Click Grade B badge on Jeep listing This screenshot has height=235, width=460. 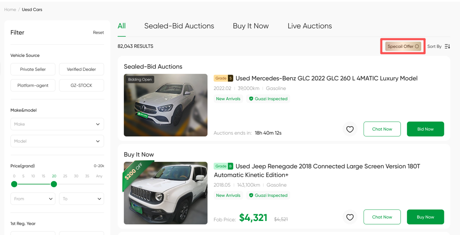pyautogui.click(x=223, y=166)
